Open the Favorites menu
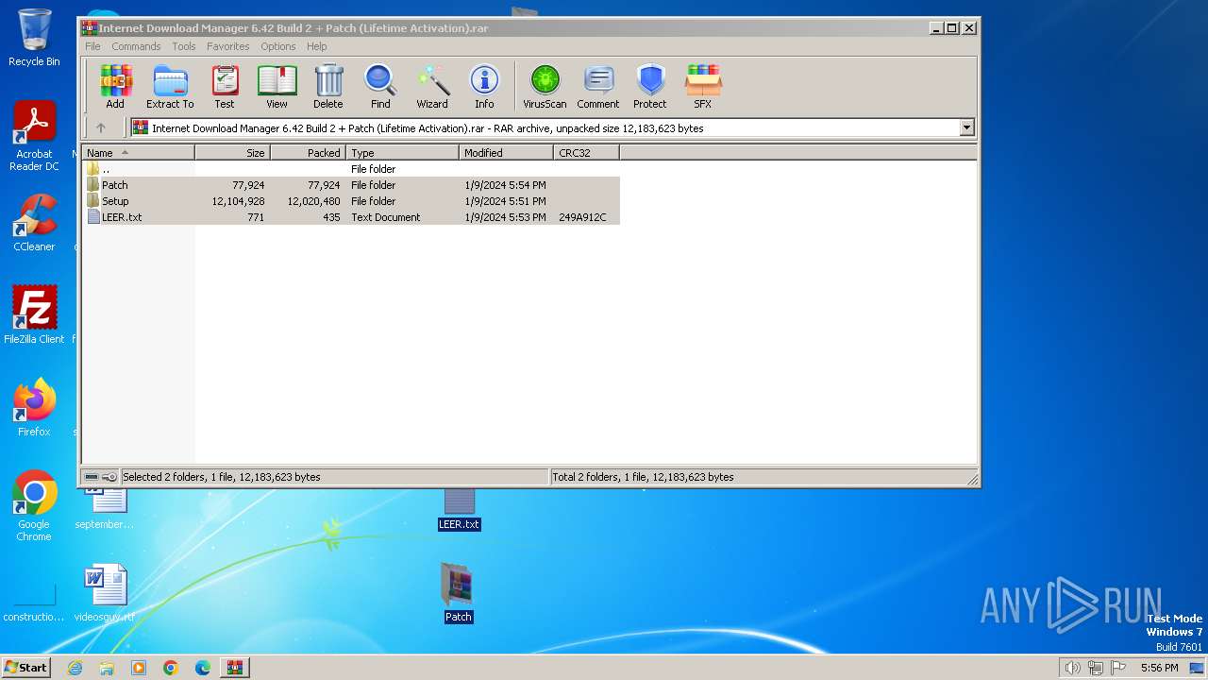The image size is (1208, 680). click(x=228, y=46)
